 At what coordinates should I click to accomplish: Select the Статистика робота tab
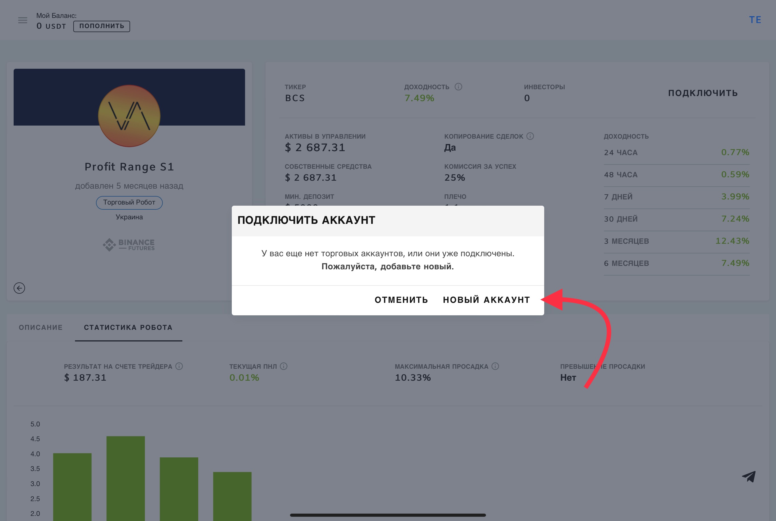[x=128, y=327]
